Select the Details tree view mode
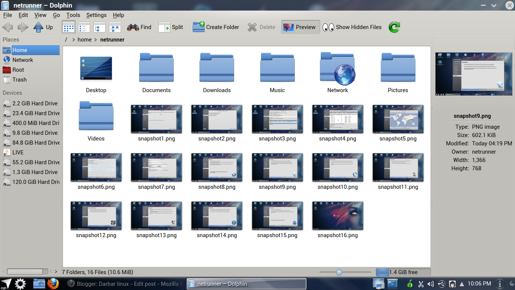515x290 pixels. coord(99,27)
